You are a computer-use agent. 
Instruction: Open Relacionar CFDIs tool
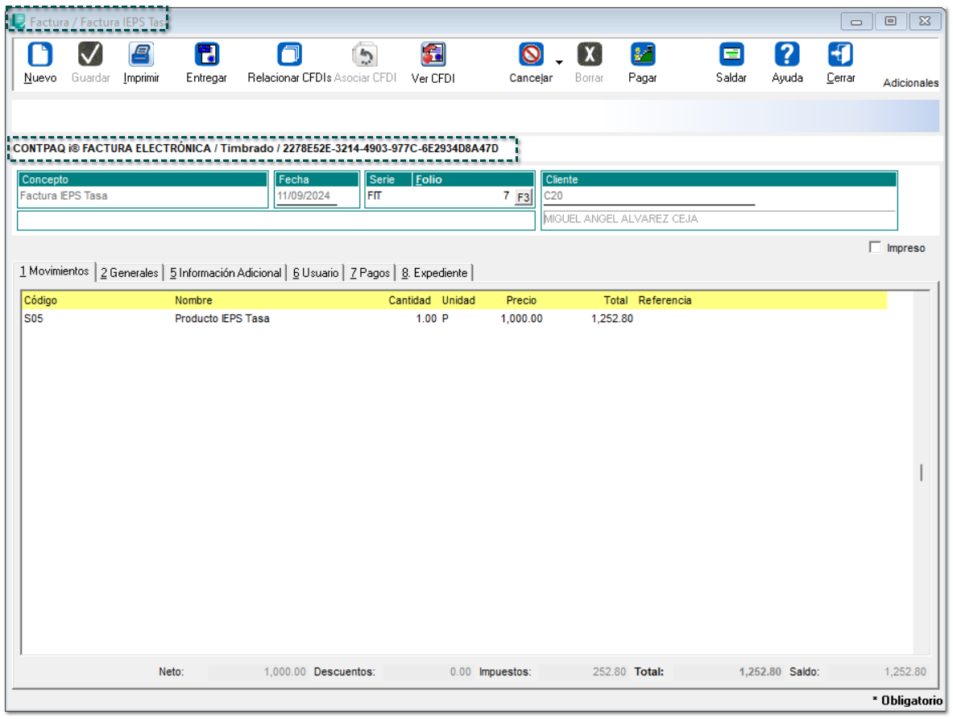pos(289,56)
